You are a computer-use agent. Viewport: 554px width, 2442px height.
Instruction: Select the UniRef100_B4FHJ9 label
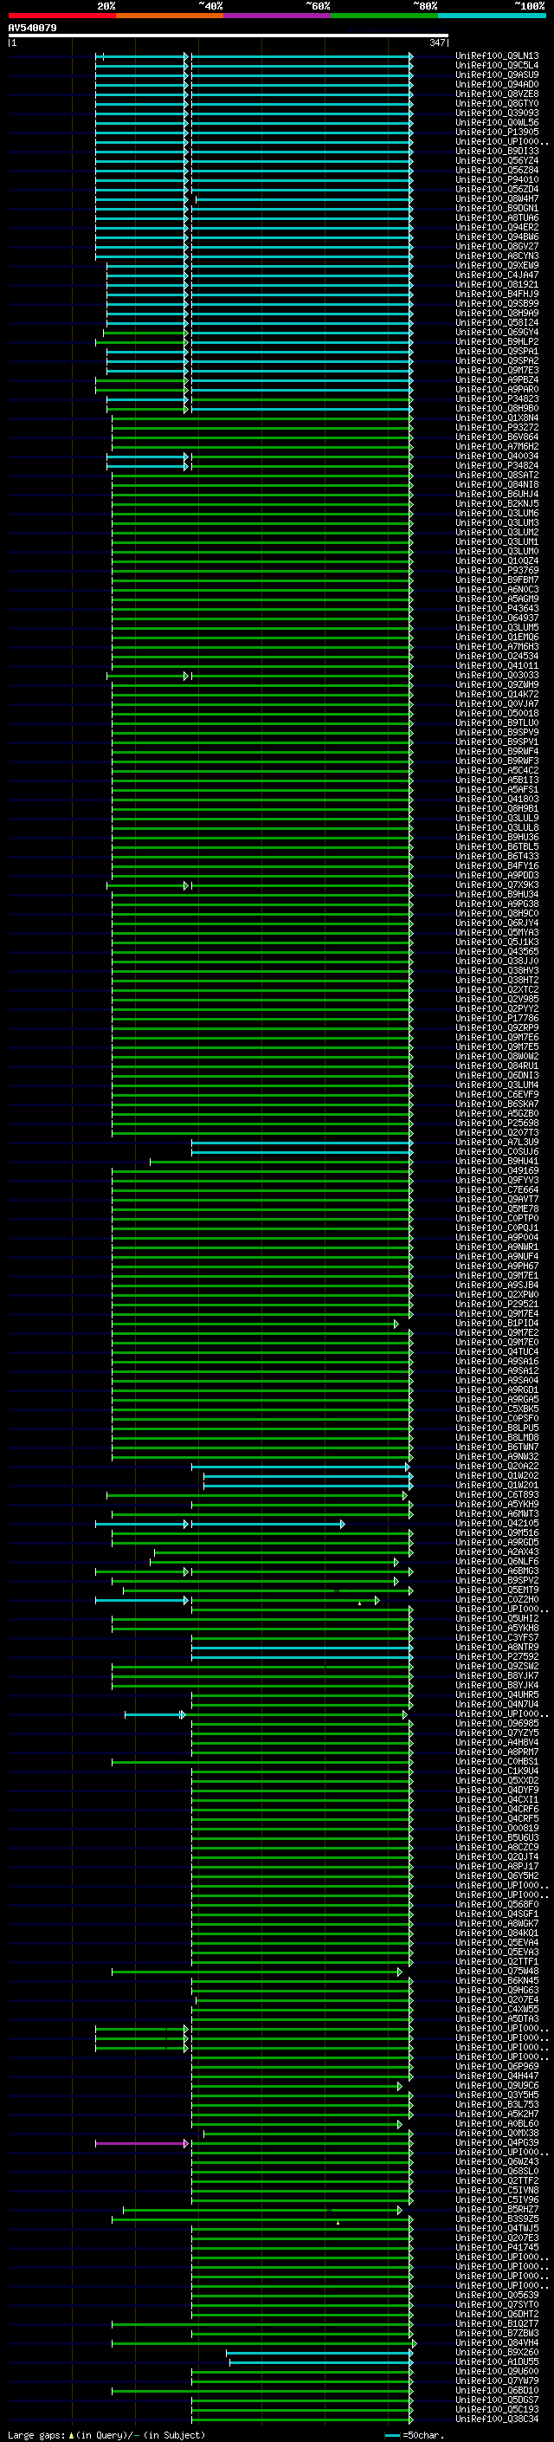(x=497, y=294)
